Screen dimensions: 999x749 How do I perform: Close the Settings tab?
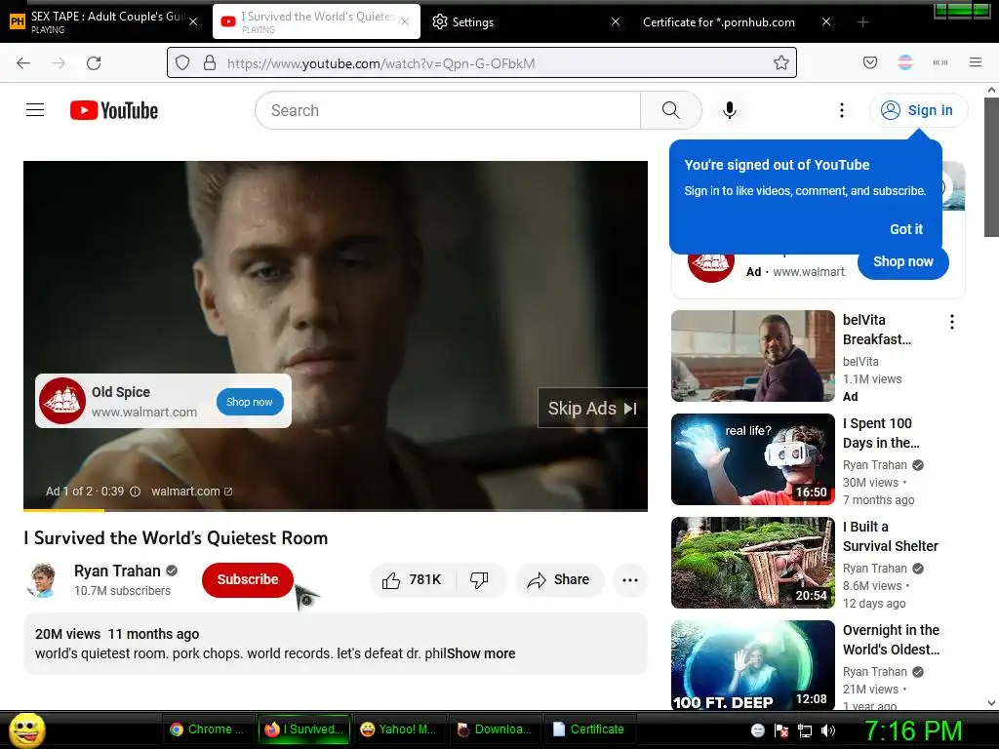point(616,21)
